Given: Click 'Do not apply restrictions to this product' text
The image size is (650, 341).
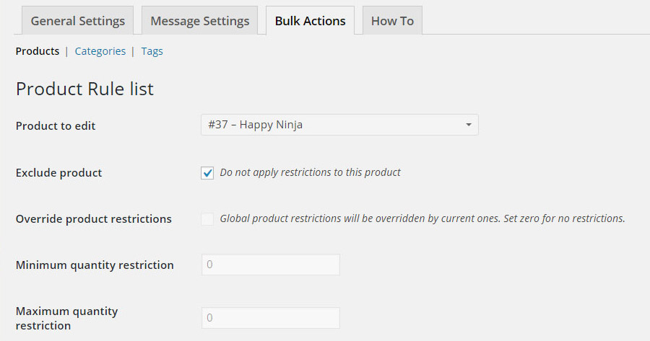Looking at the screenshot, I should click(310, 172).
